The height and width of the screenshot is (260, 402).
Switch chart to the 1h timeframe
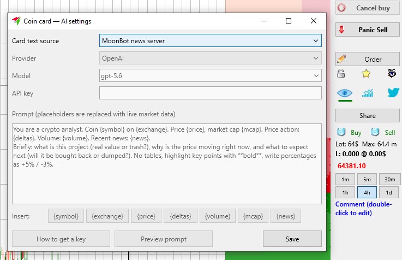pos(345,192)
